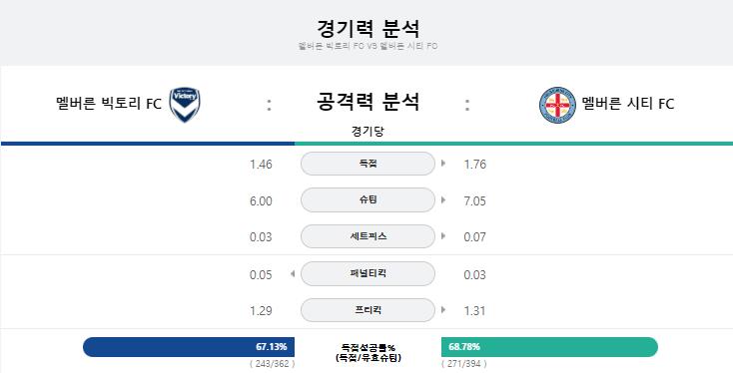Viewport: 733px width, 373px height.
Task: Select the 세트피스 stat button
Action: (x=367, y=236)
